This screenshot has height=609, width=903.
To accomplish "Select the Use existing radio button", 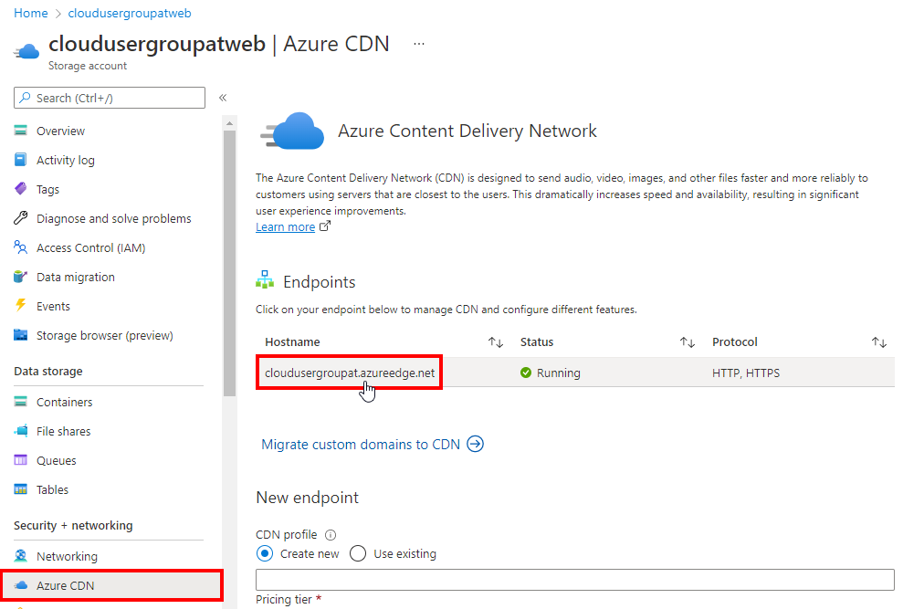I will click(x=358, y=553).
